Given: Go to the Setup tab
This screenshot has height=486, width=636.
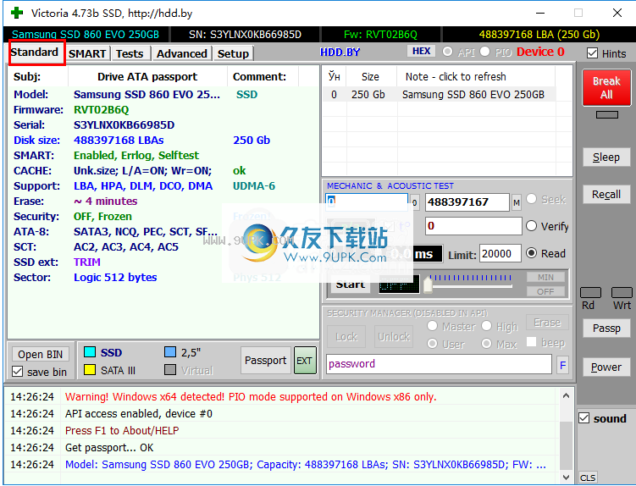Looking at the screenshot, I should [x=233, y=53].
